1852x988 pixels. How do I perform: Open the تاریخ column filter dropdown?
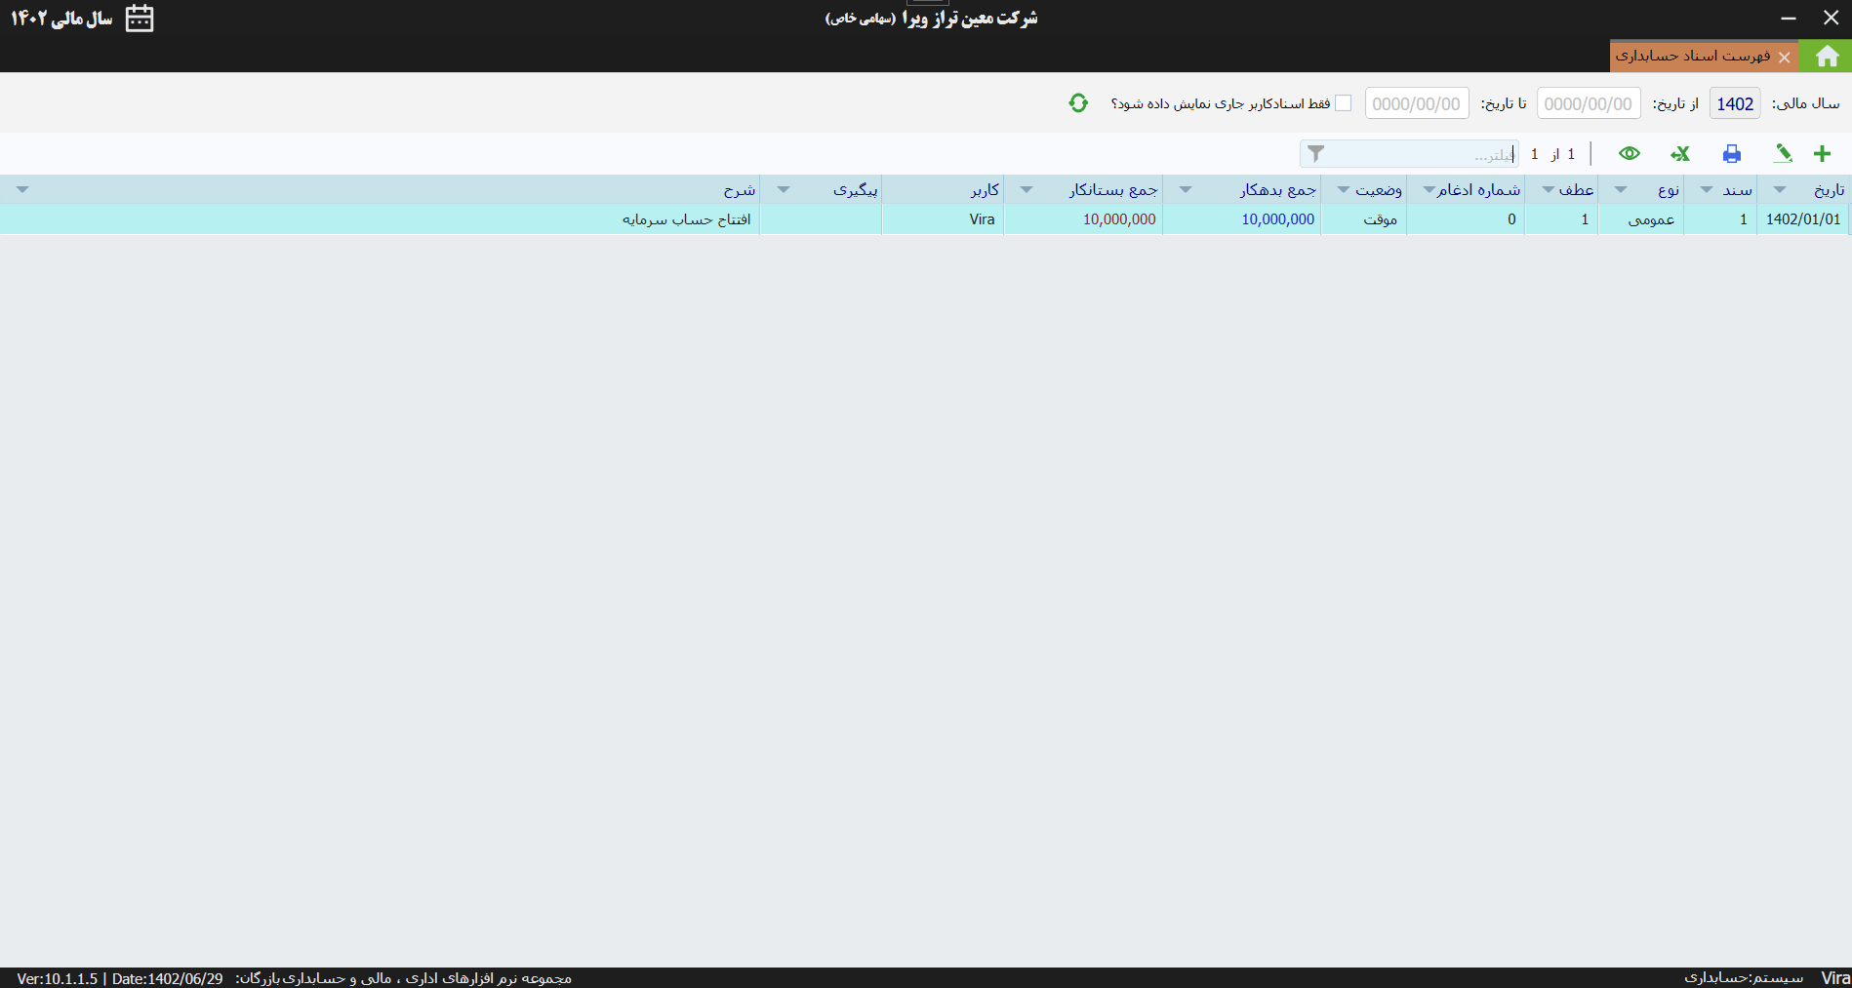(1780, 190)
